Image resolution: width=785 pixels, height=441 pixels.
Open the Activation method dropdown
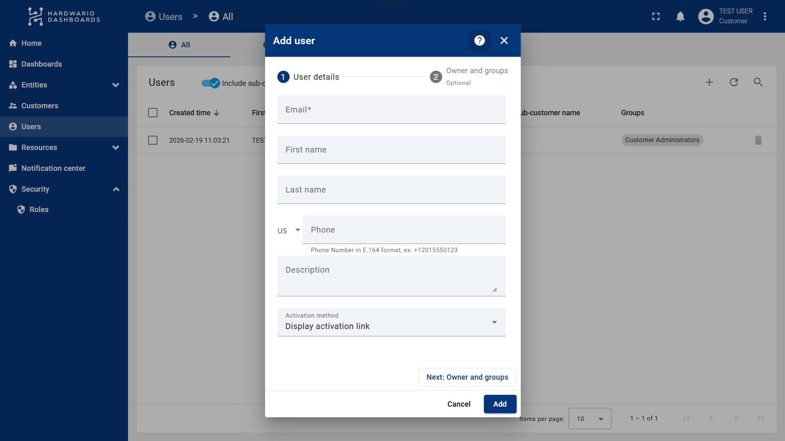point(391,322)
